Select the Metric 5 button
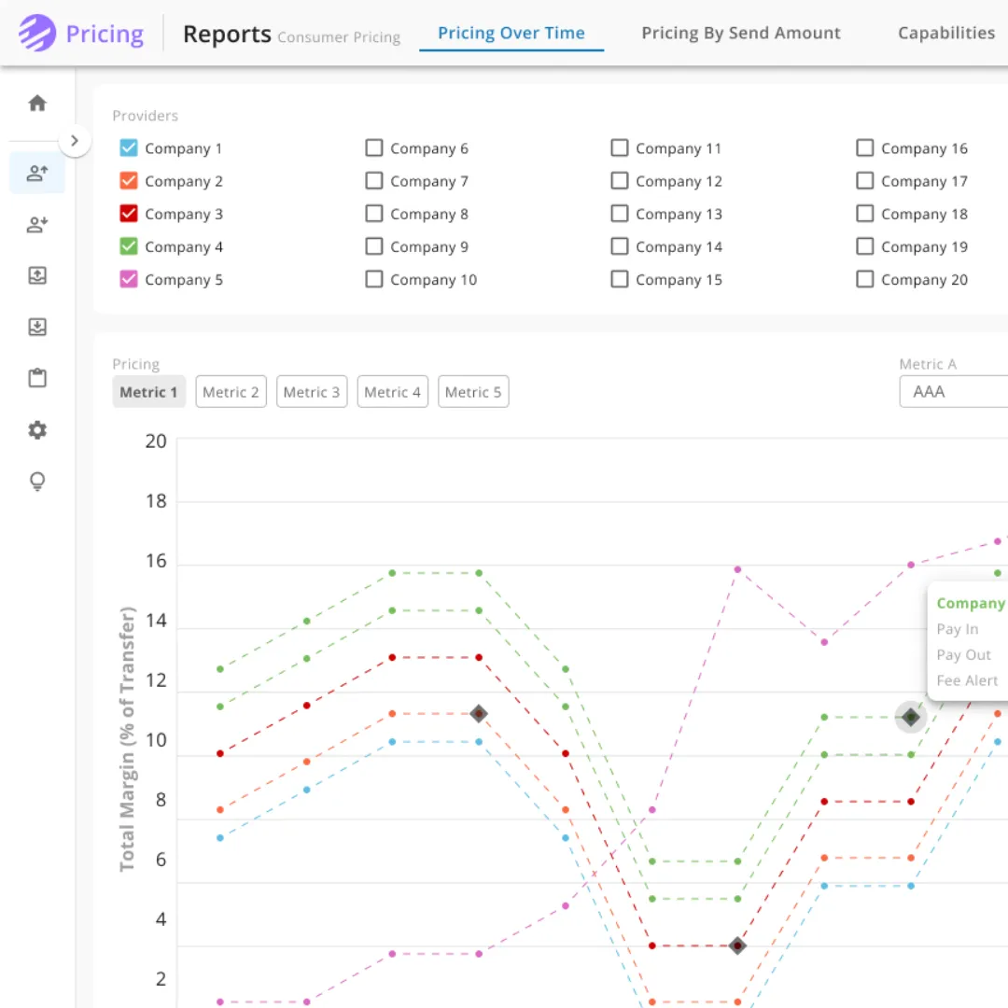The image size is (1008, 1008). click(x=473, y=392)
